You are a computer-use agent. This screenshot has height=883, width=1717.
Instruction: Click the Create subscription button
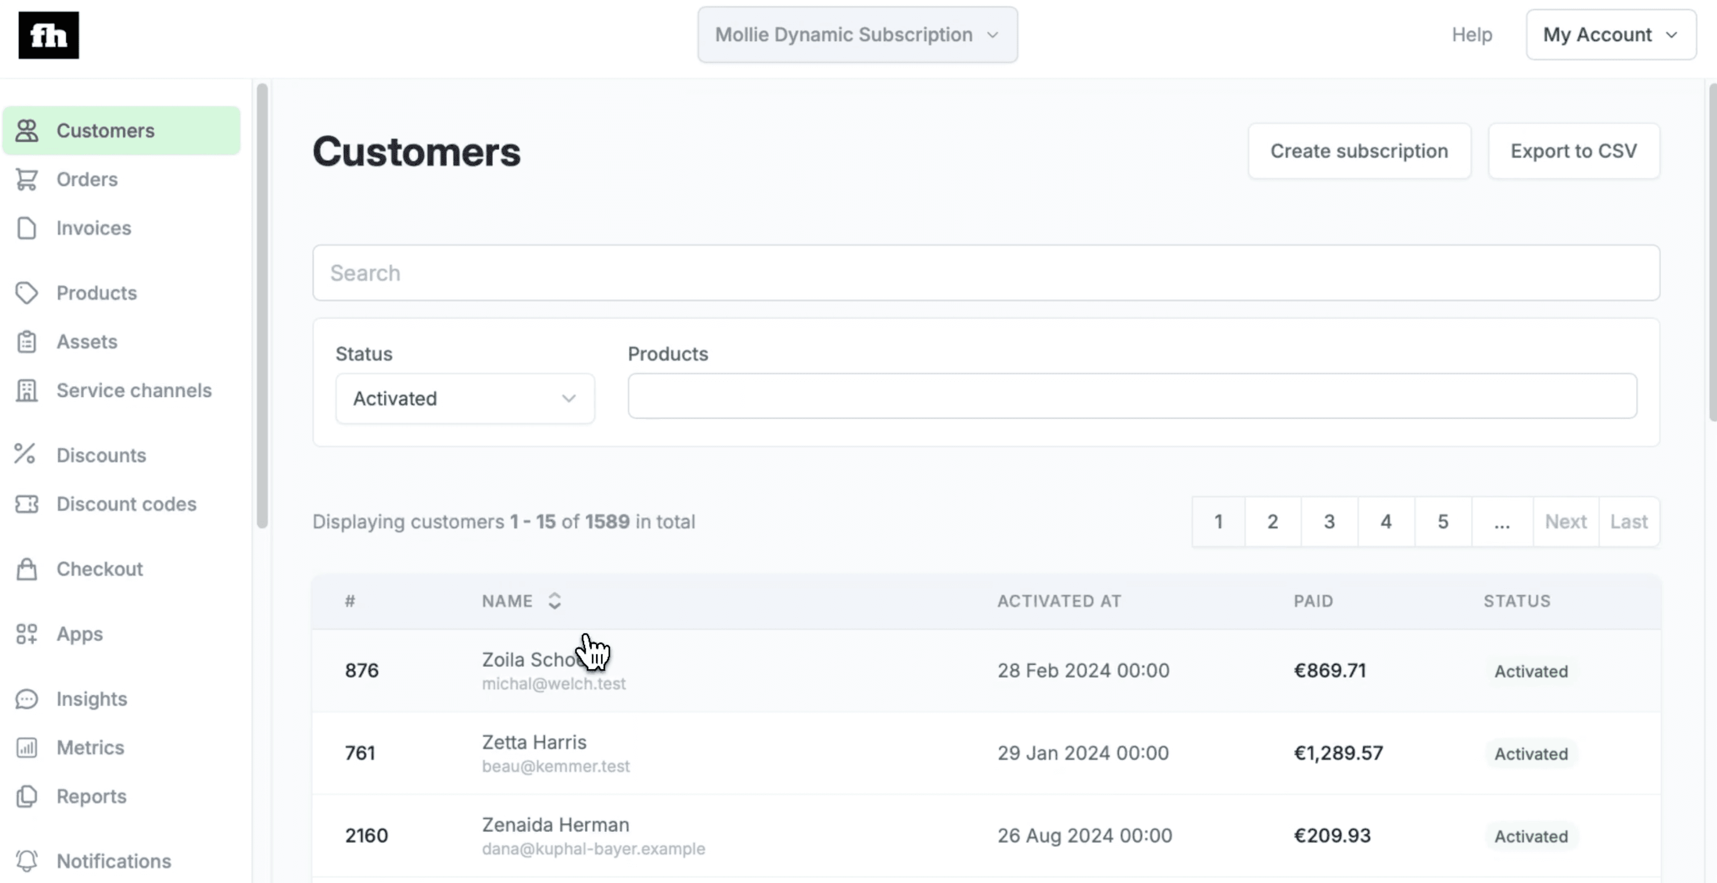coord(1358,151)
